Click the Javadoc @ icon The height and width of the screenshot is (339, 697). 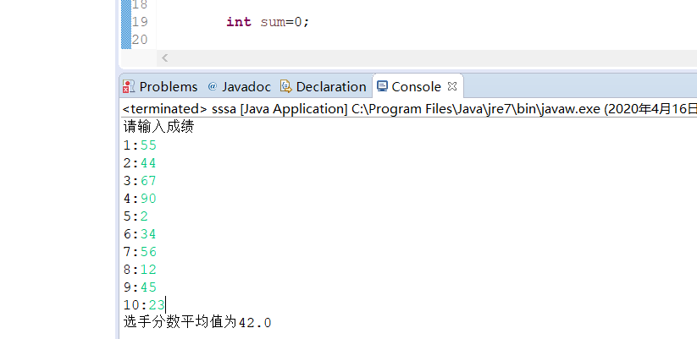click(x=213, y=86)
